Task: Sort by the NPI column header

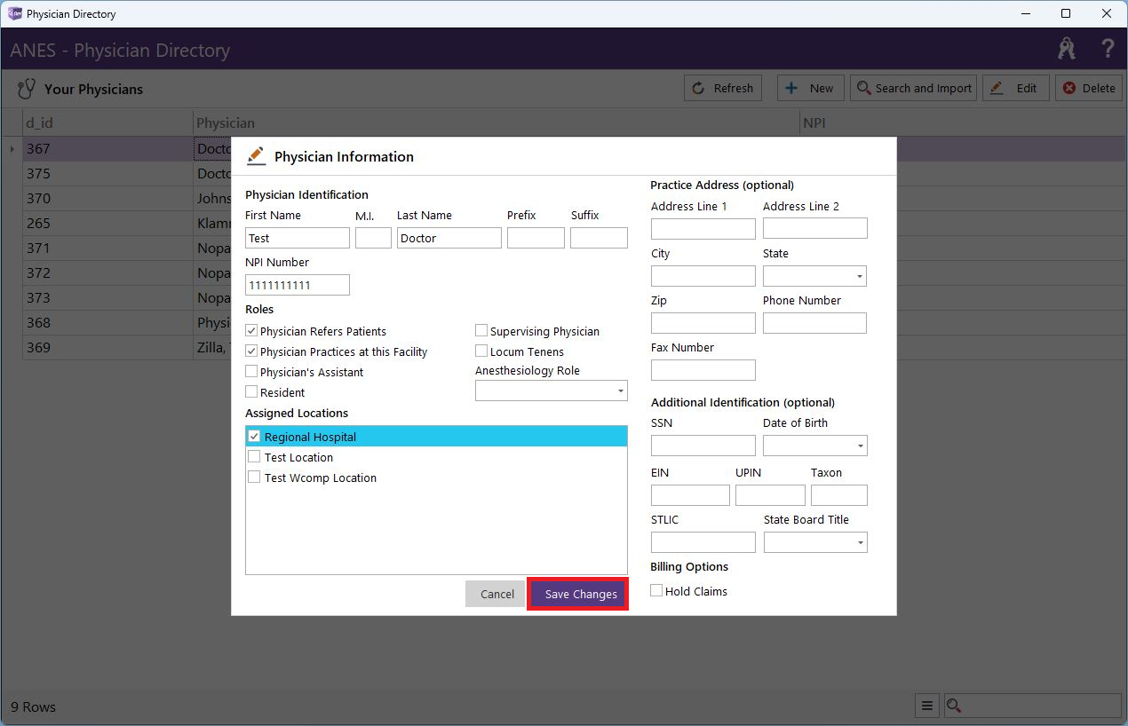Action: click(x=963, y=122)
